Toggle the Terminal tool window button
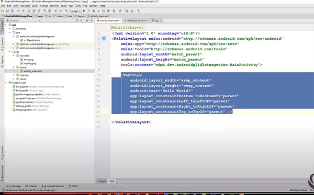 click(31, 186)
